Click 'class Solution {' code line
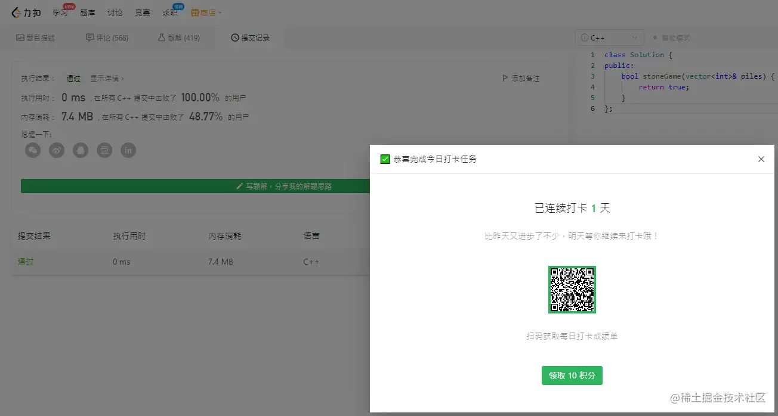The width and height of the screenshot is (778, 416). point(638,55)
